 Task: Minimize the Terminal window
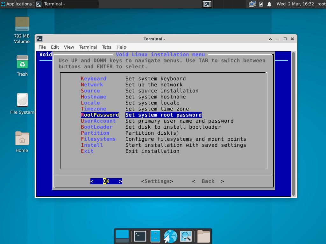pyautogui.click(x=278, y=39)
